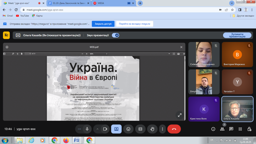Click the PDF search magnifier icon
The width and height of the screenshot is (256, 144).
13,54
